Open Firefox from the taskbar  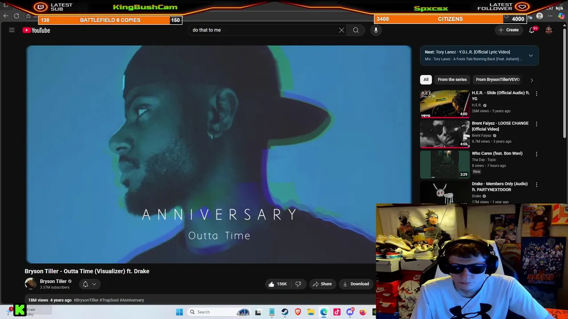(x=363, y=312)
